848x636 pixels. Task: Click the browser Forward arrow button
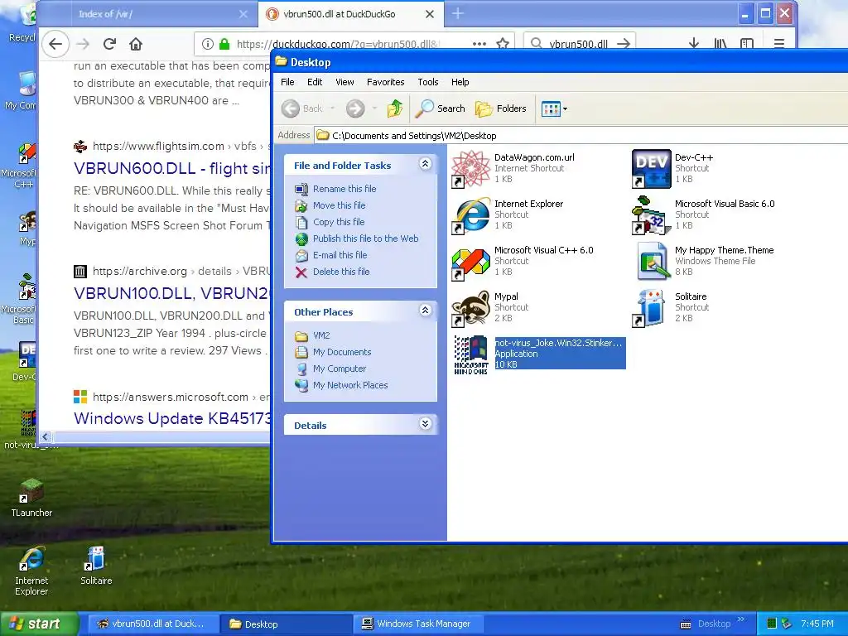click(83, 44)
